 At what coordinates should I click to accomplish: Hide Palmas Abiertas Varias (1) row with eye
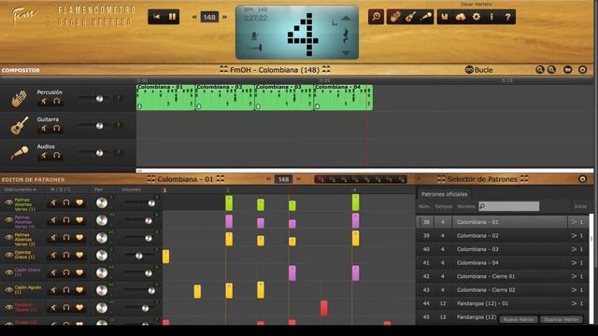8,203
